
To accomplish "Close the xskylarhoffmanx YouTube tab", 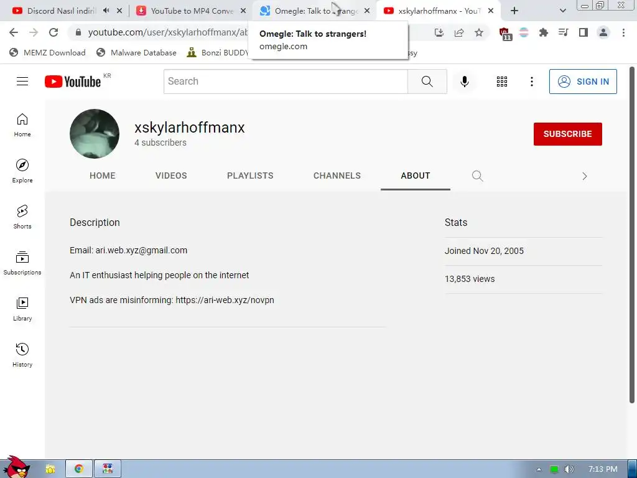I will tap(491, 11).
